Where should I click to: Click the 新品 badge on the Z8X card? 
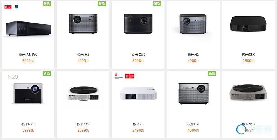pos(157,4)
